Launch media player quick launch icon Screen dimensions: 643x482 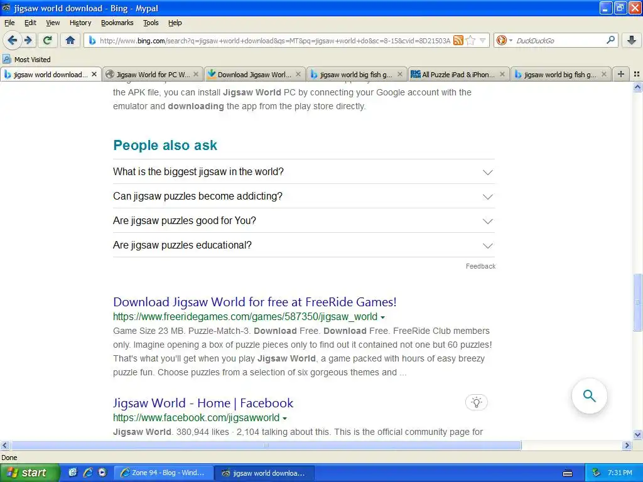point(102,473)
